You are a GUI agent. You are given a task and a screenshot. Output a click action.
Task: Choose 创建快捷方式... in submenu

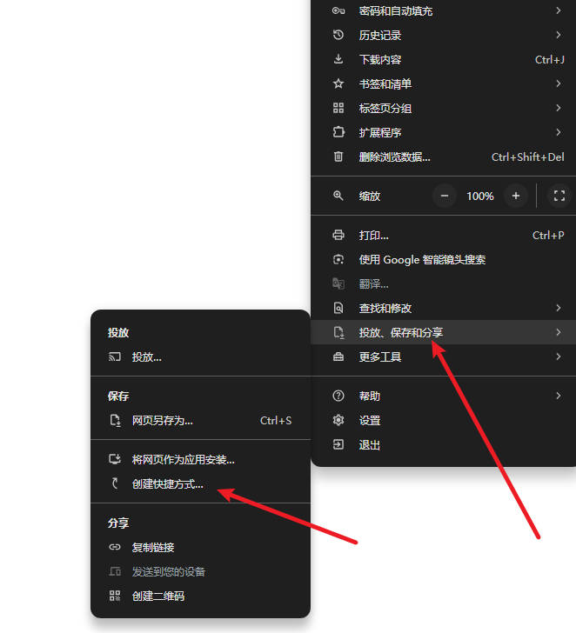(200, 483)
